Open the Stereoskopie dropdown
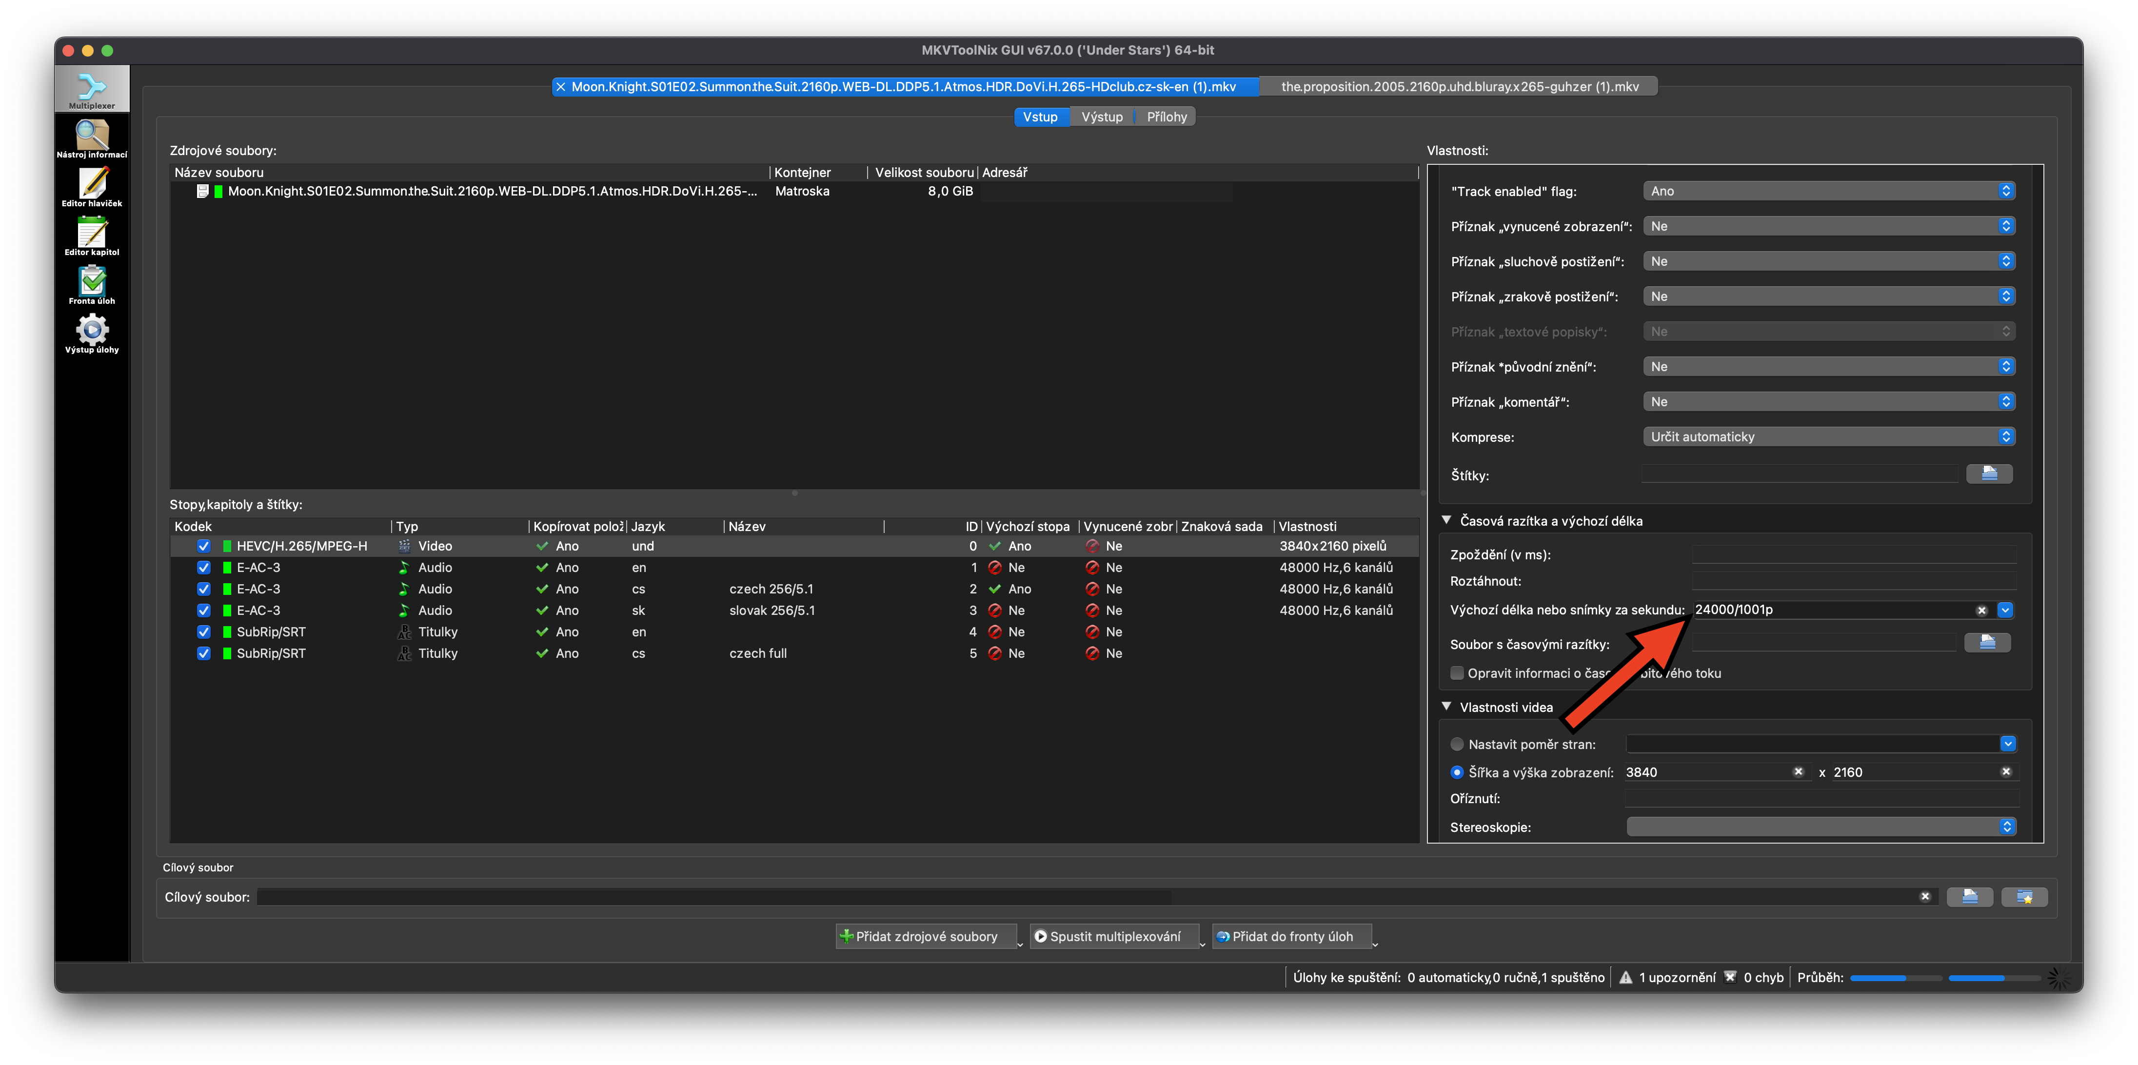The width and height of the screenshot is (2138, 1065). coord(1821,827)
